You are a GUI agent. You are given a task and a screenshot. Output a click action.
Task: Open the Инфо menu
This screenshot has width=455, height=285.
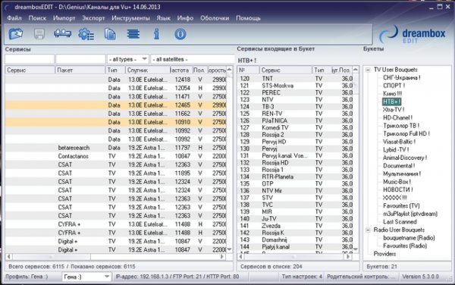185,18
